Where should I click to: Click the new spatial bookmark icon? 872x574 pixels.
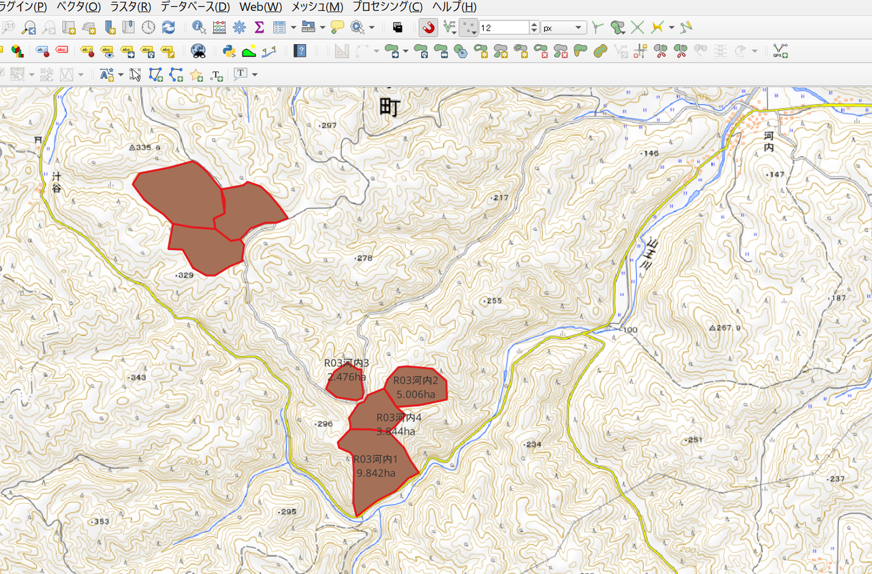tap(109, 27)
